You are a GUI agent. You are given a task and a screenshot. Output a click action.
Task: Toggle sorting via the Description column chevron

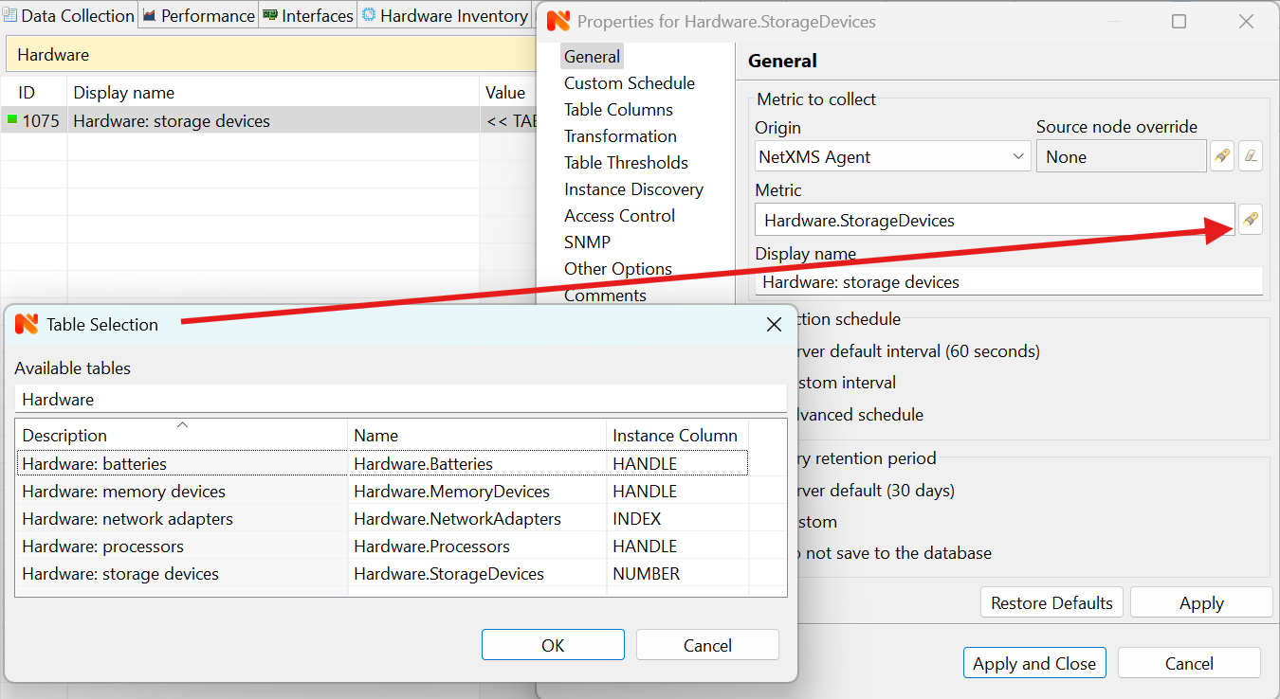click(x=182, y=424)
